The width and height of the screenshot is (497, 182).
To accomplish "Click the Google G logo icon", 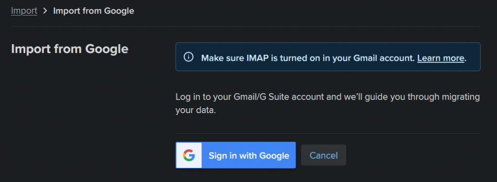I will (189, 155).
